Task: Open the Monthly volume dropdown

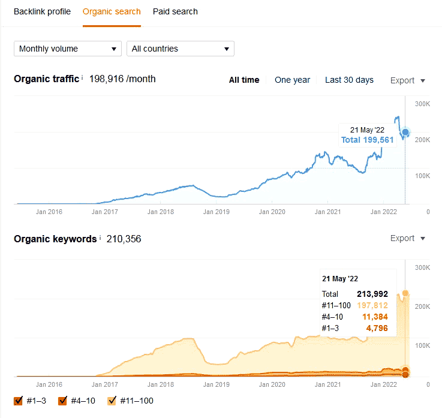Action: coord(67,49)
